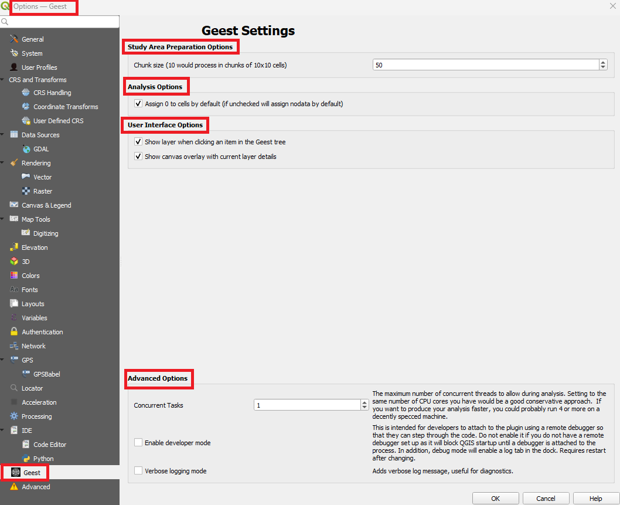Select the User Profiles silhouette icon
Image resolution: width=620 pixels, height=505 pixels.
click(14, 67)
